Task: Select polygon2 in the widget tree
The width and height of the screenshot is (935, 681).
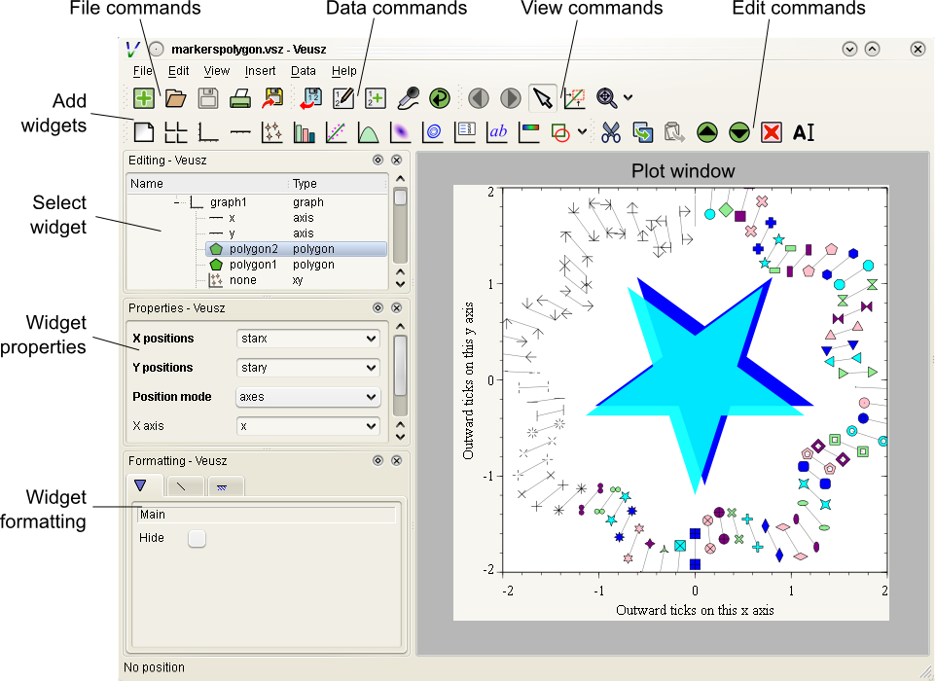Action: pos(296,249)
